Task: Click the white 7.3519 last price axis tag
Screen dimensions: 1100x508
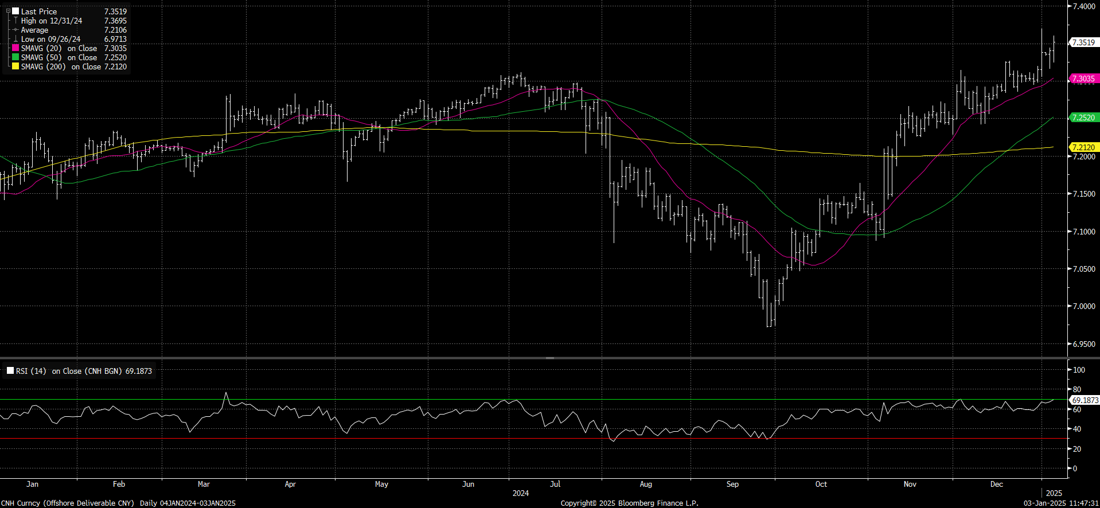Action: 1083,42
